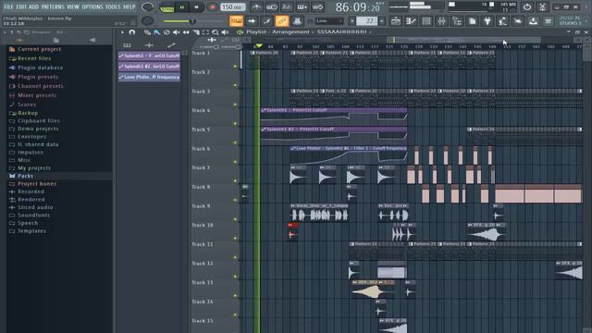The image size is (592, 333).
Task: Select the Draw tool in playlist toolbar
Action: point(147,32)
